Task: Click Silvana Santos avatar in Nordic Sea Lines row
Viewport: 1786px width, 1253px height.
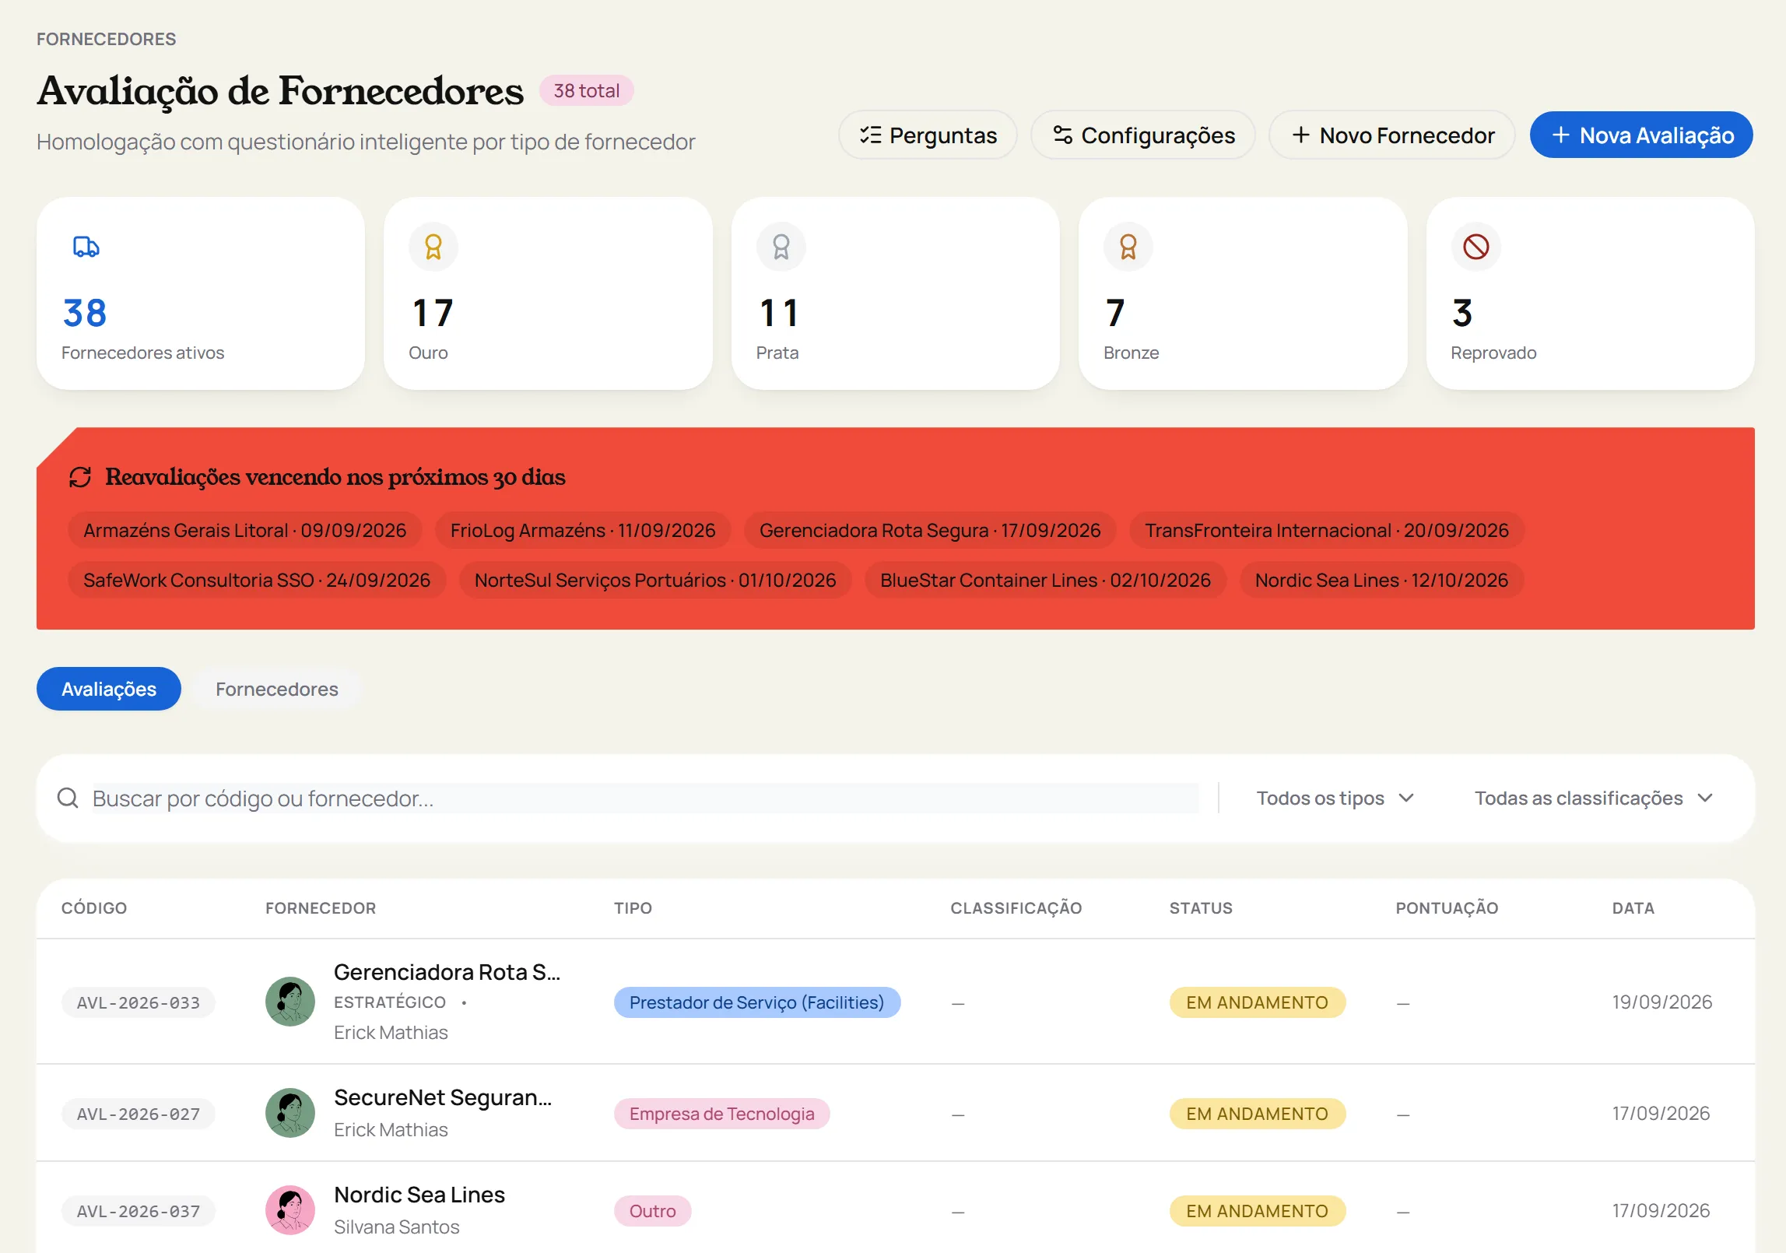Action: click(290, 1210)
